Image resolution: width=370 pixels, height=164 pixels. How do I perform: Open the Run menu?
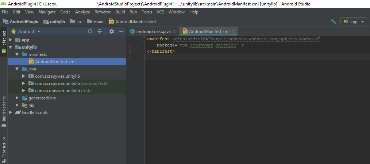(x=133, y=12)
